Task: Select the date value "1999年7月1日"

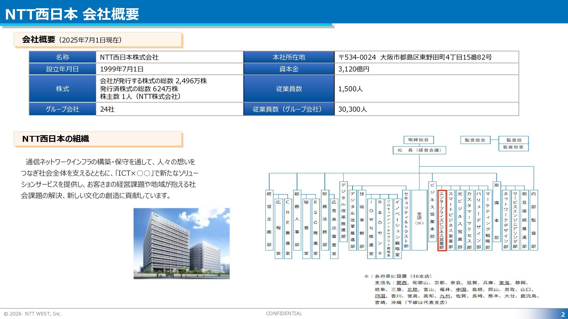Action: [x=122, y=69]
